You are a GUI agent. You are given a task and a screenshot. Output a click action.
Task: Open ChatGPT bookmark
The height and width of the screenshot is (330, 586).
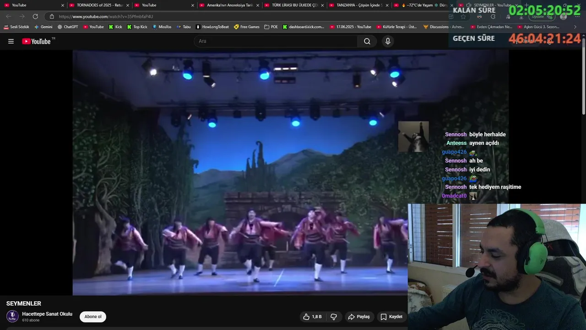point(68,27)
